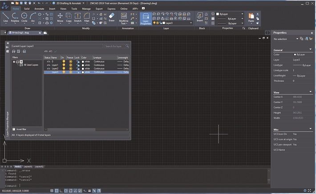Click the search magnifier in layer manager
Image resolution: width=316 pixels, height=194 pixels.
127,46
